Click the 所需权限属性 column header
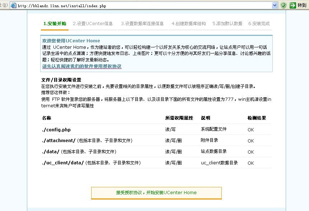Image resolution: width=309 pixels, height=211 pixels. pos(179,118)
